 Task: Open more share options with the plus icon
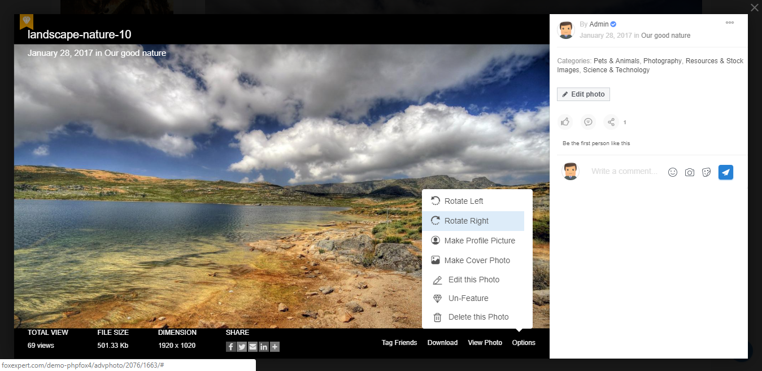[275, 347]
